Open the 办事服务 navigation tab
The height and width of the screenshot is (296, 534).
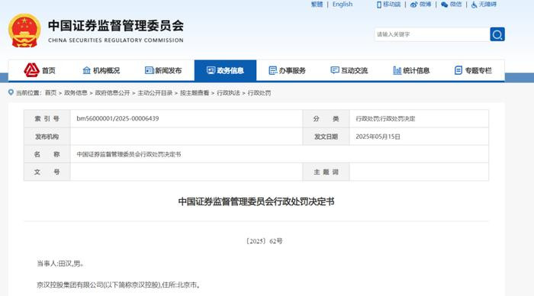coord(287,70)
